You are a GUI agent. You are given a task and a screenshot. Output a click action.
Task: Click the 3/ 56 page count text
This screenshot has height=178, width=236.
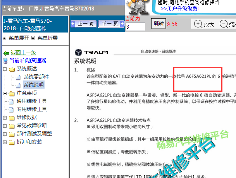coord(172,24)
